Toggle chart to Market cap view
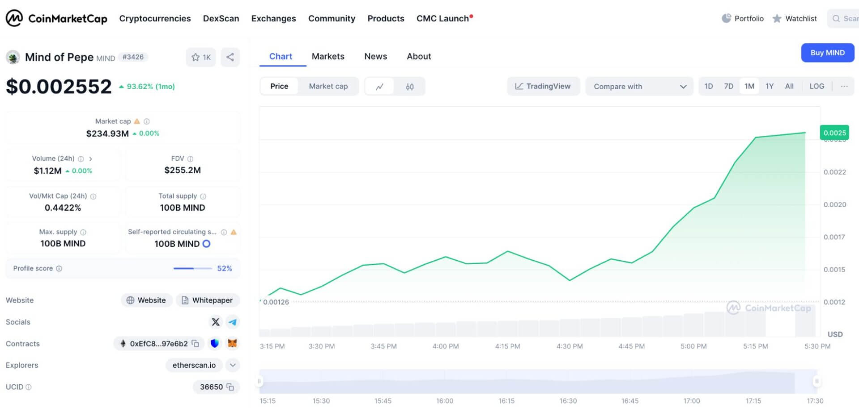859x408 pixels. pos(328,86)
